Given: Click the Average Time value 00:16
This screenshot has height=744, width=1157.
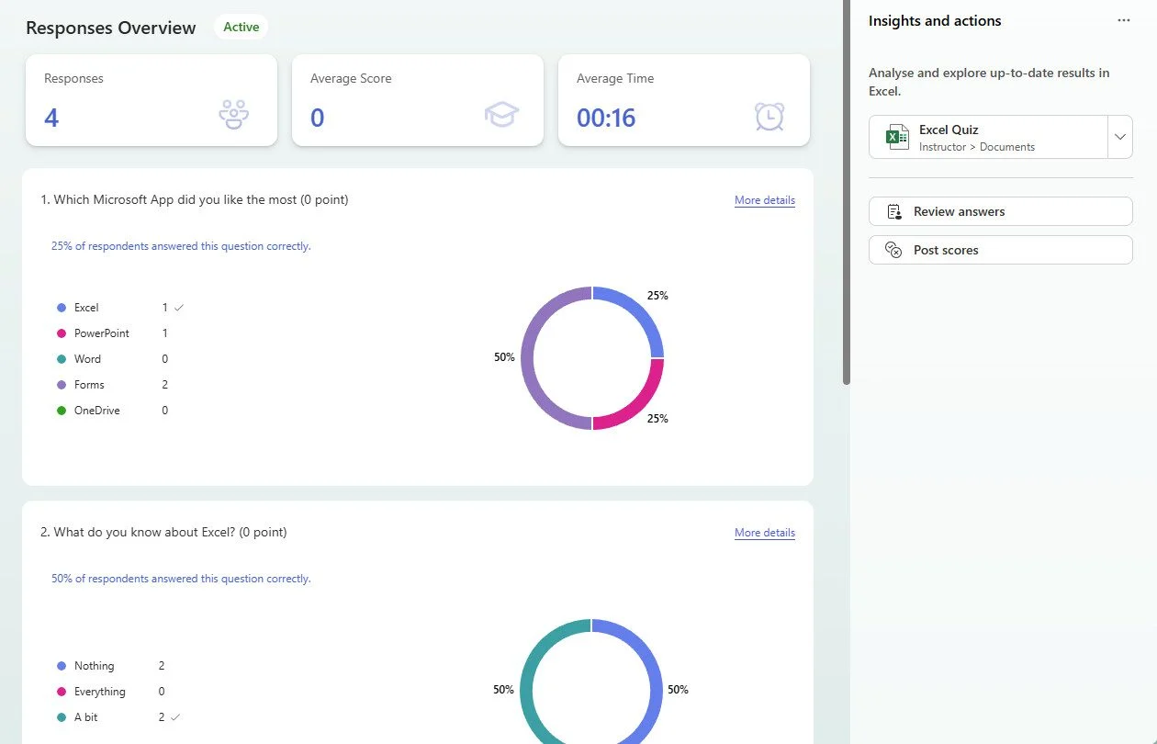Looking at the screenshot, I should 606,118.
